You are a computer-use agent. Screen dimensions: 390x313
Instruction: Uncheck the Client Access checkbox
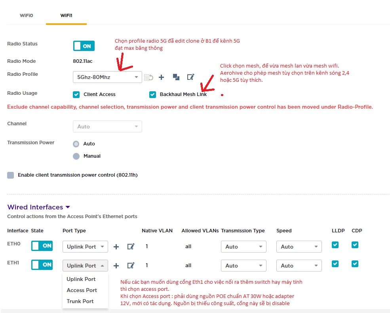coord(76,94)
